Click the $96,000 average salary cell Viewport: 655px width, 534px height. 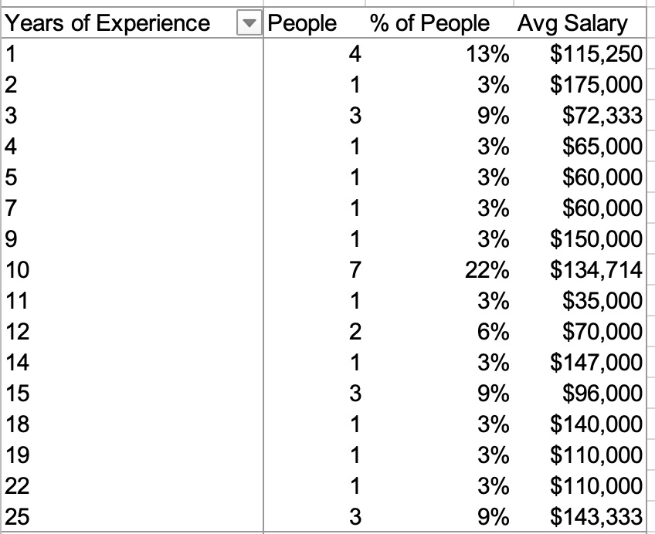tap(602, 394)
